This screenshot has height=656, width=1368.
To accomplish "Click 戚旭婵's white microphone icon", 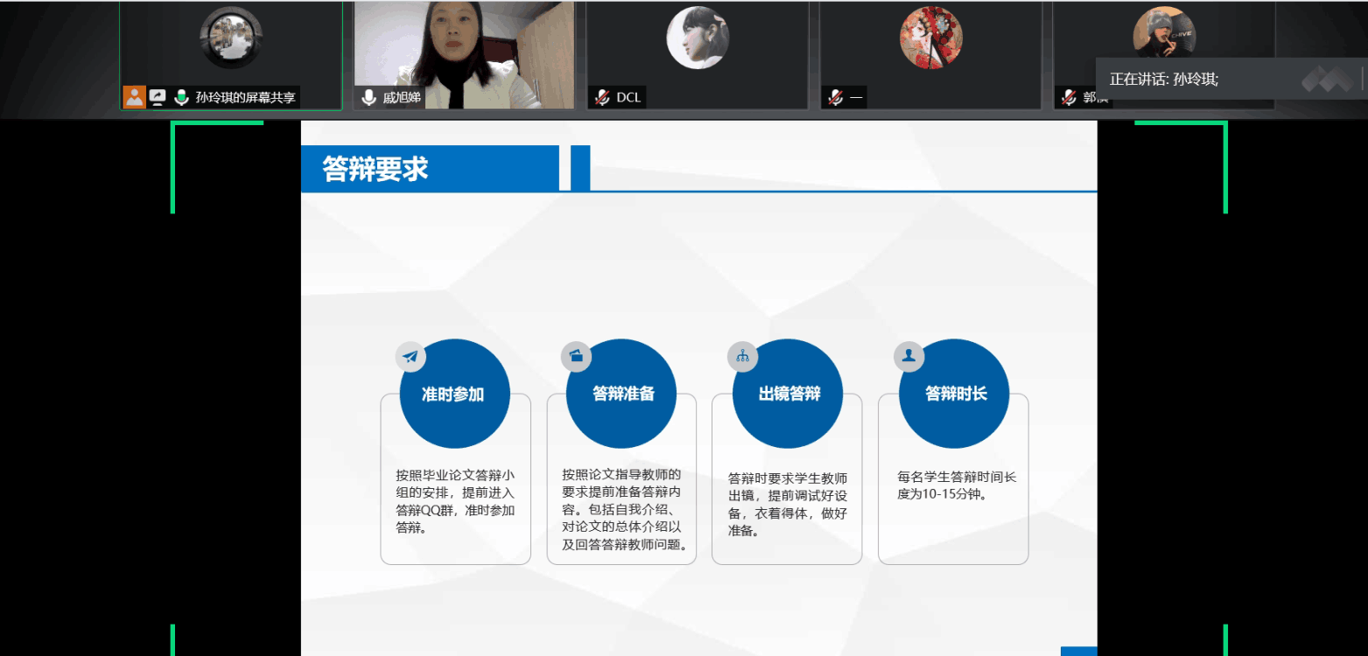I will (x=368, y=97).
